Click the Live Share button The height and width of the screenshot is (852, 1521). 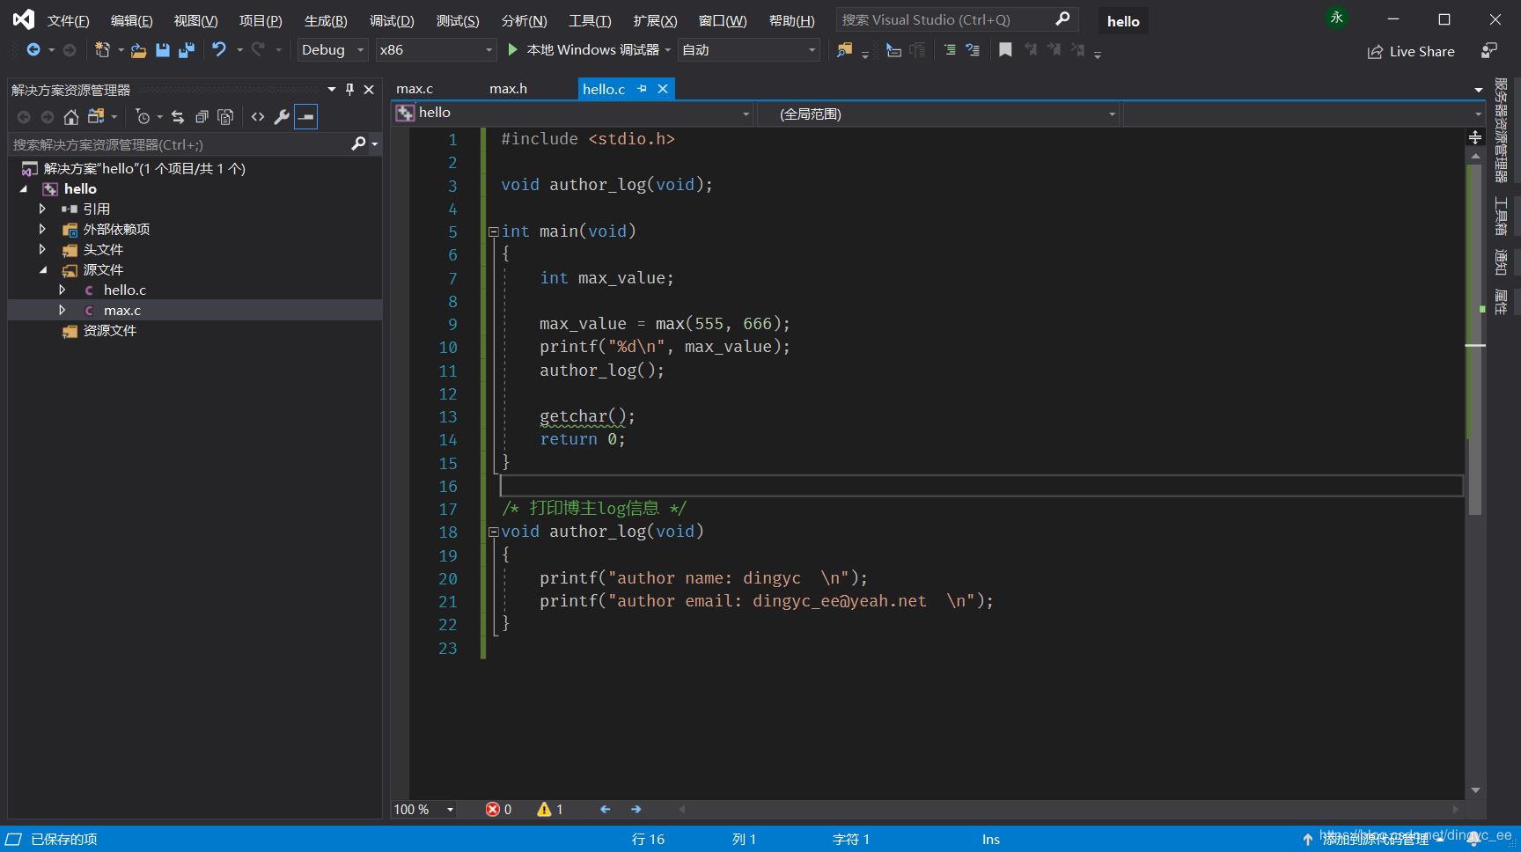tap(1411, 52)
